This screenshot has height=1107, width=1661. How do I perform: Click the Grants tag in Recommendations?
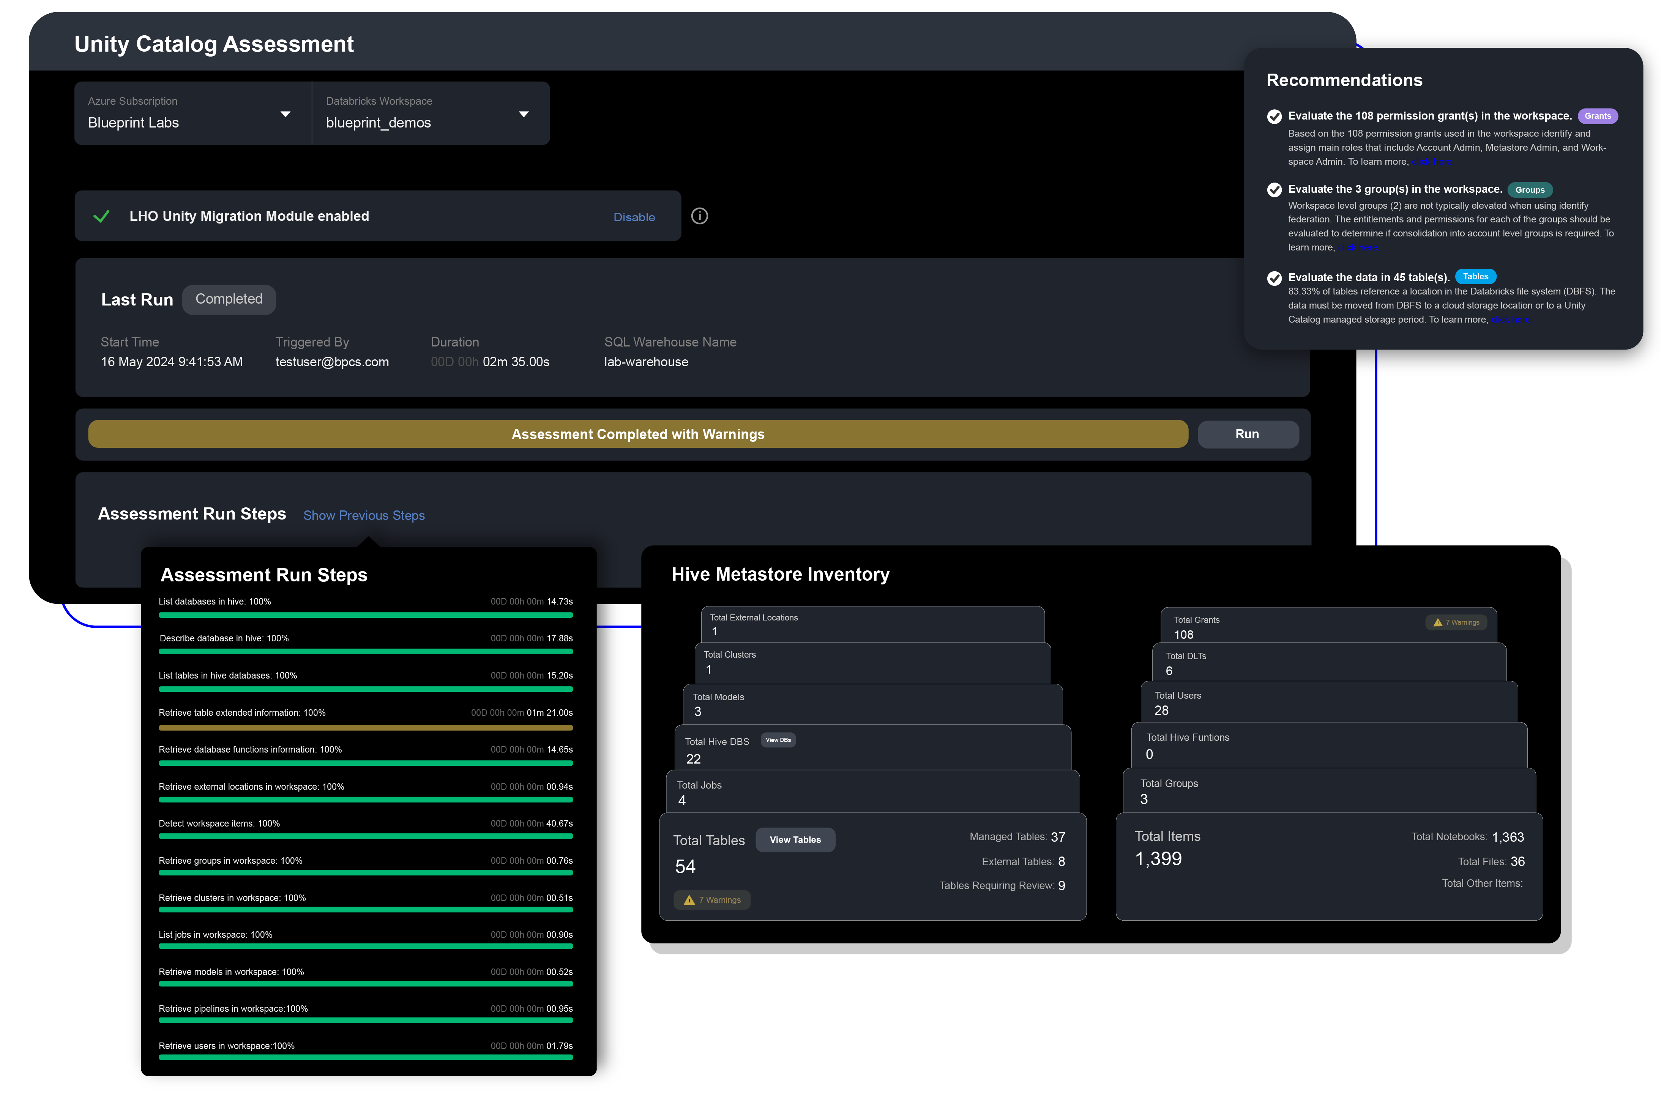(x=1598, y=117)
